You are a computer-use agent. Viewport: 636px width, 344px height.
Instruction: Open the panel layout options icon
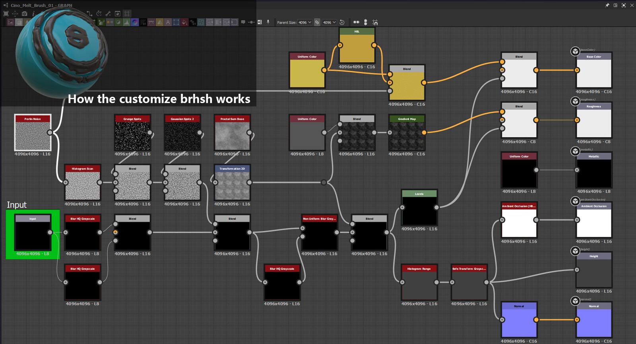(615, 5)
